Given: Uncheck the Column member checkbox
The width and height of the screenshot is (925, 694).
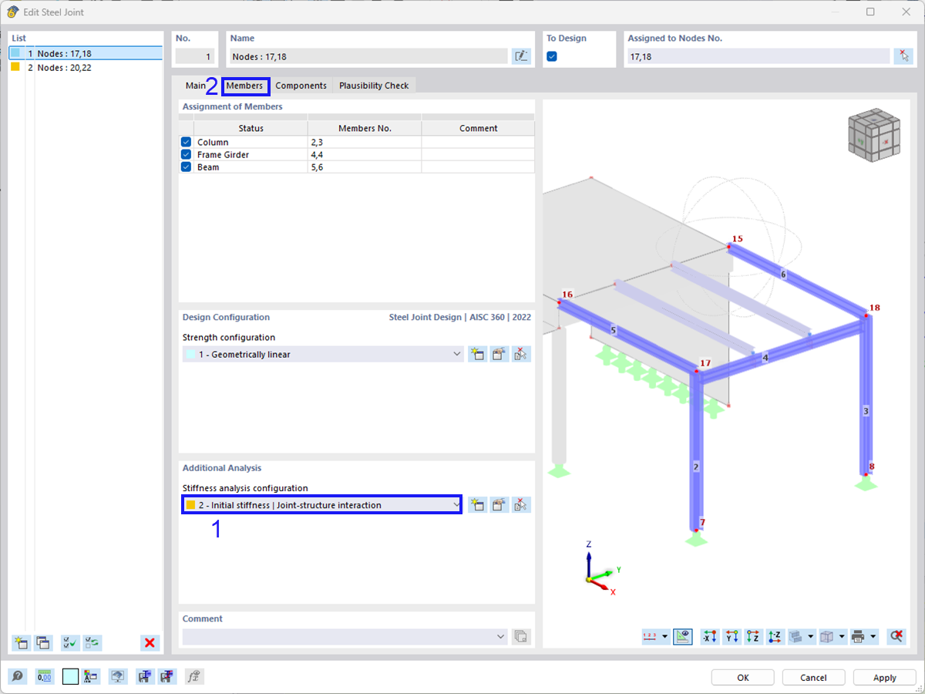Looking at the screenshot, I should (186, 142).
